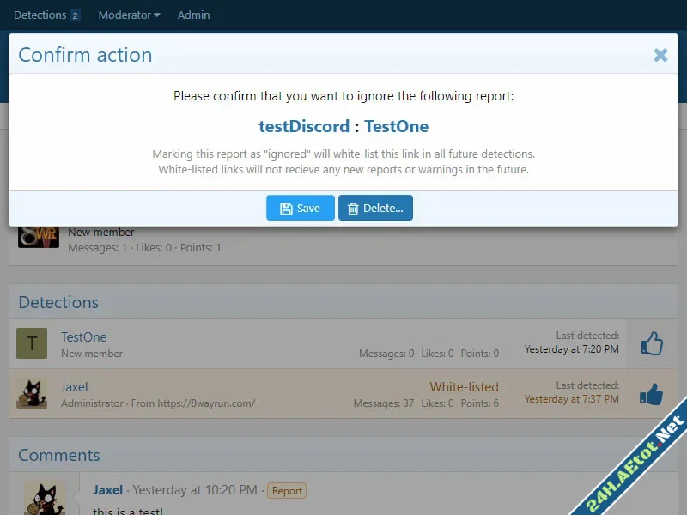Click the Jaxel avatar in Comments

44,498
